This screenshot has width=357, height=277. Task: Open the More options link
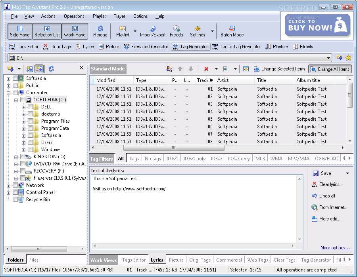(335, 248)
